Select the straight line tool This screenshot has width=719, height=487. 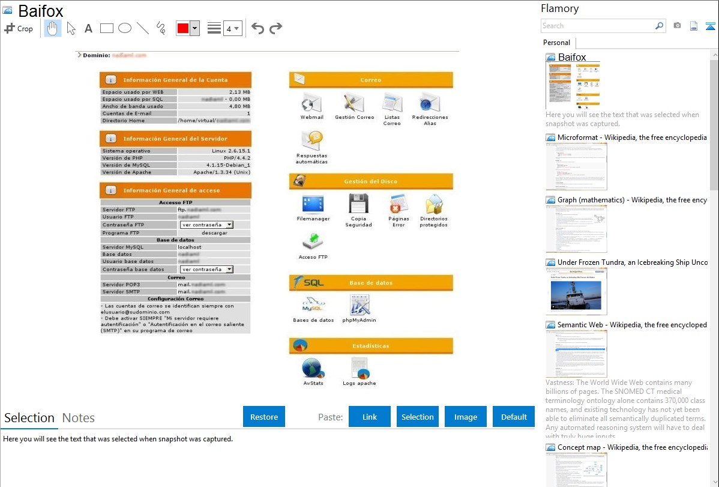(x=143, y=28)
